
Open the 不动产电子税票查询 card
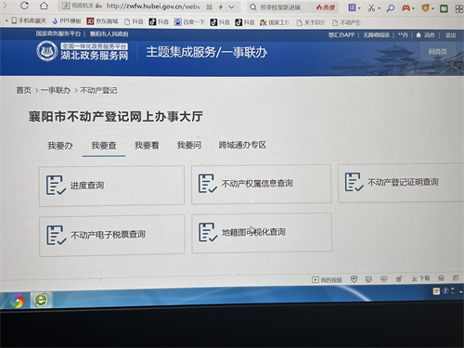(112, 235)
